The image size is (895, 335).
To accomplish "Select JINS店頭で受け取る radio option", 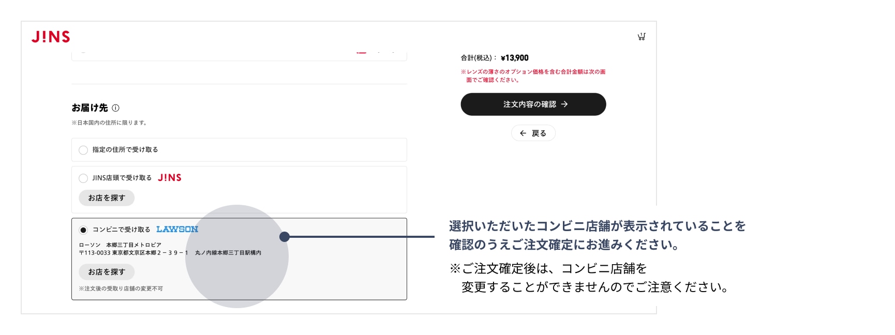I will (83, 178).
